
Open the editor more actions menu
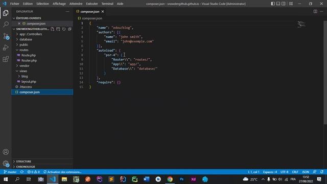(x=321, y=11)
